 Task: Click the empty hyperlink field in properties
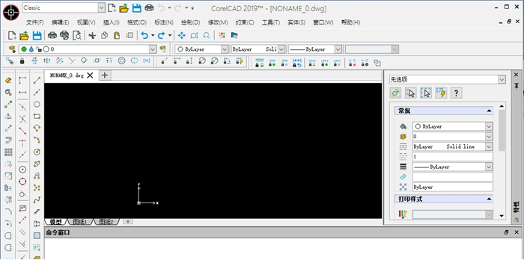coord(452,177)
